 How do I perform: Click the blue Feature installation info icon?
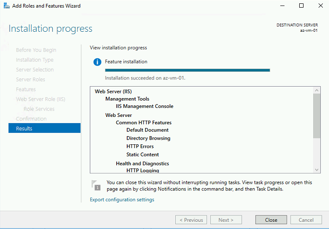tap(97, 62)
